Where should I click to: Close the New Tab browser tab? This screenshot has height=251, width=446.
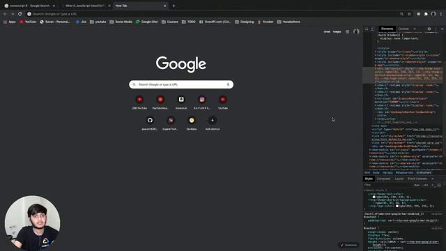click(x=164, y=6)
